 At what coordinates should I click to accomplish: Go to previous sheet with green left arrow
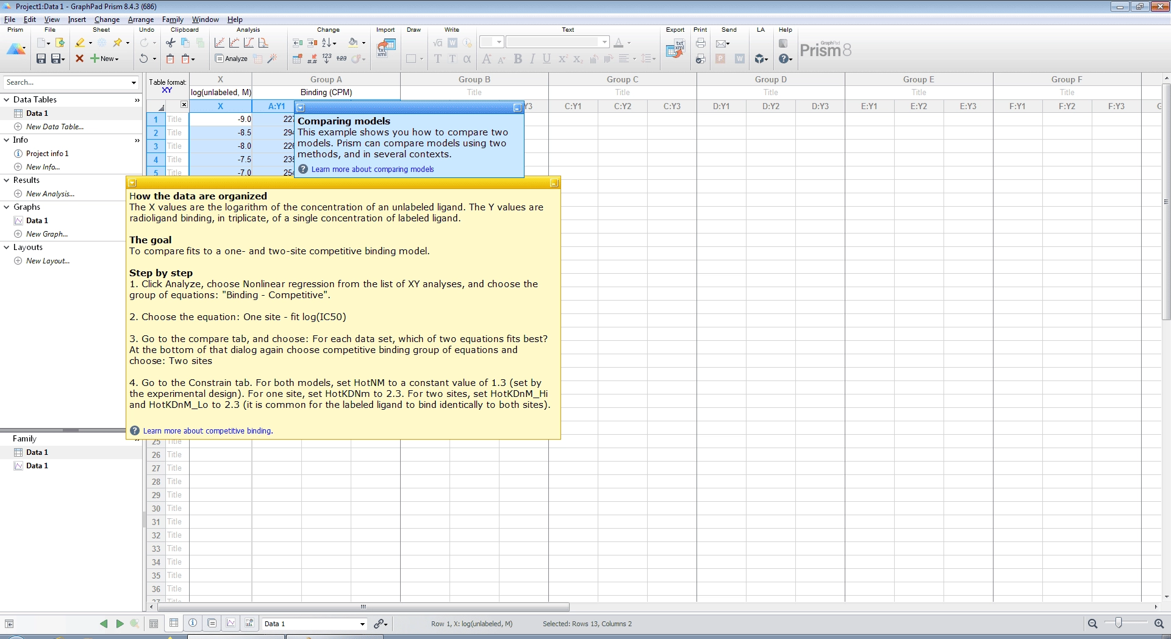[x=104, y=624]
